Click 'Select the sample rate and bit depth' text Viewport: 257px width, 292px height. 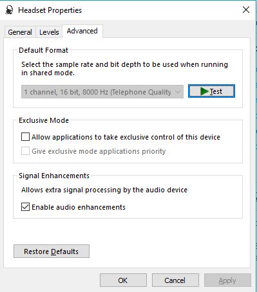point(124,69)
